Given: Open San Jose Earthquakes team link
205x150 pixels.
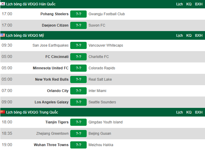Looking at the screenshot, I should pos(51,45).
